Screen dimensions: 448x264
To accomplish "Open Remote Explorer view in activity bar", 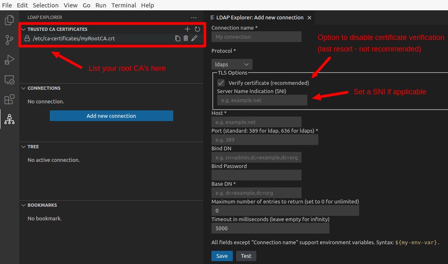I will [x=9, y=79].
